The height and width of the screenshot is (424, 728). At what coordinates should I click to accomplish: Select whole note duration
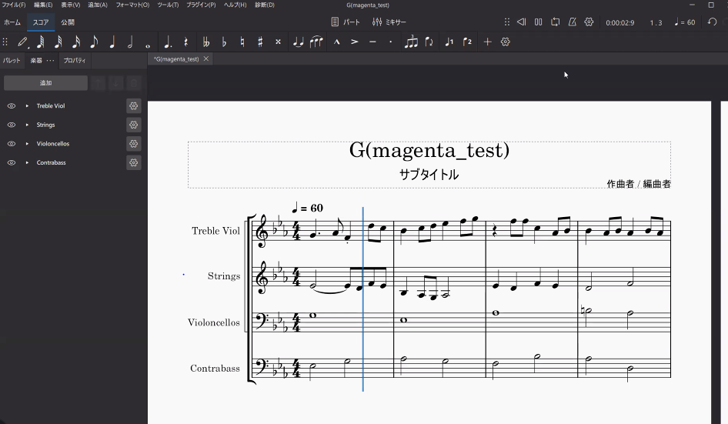pyautogui.click(x=148, y=45)
